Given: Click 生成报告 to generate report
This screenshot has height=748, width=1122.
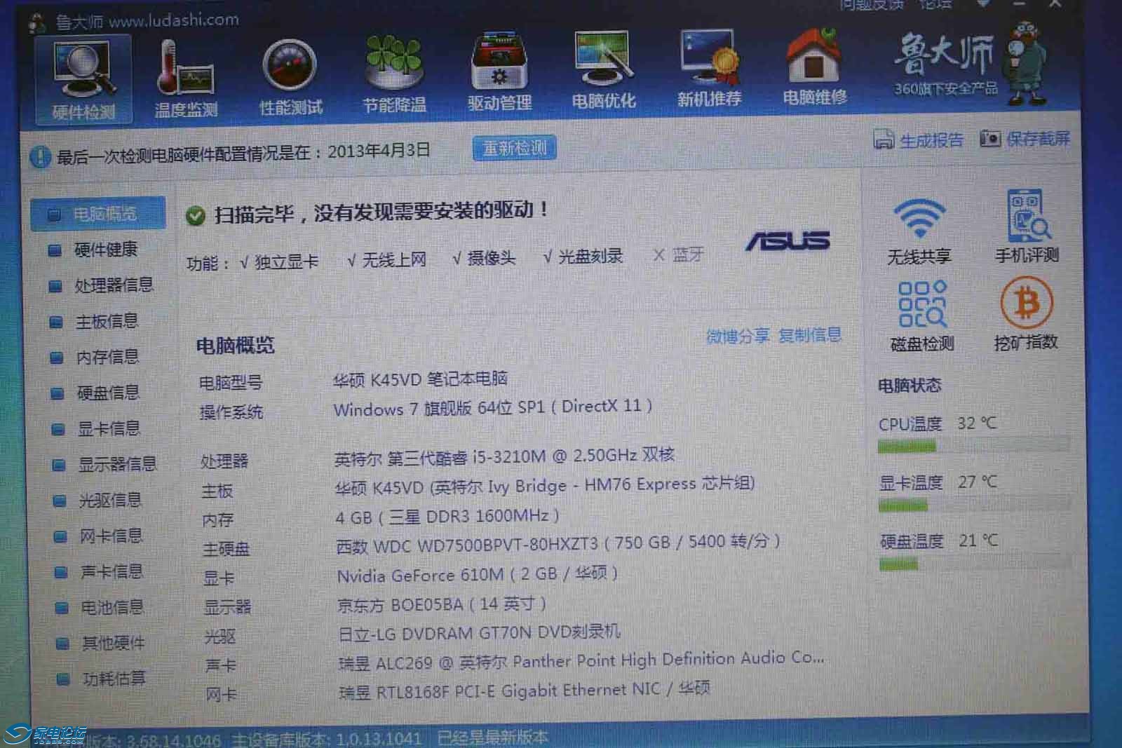Looking at the screenshot, I should point(919,140).
